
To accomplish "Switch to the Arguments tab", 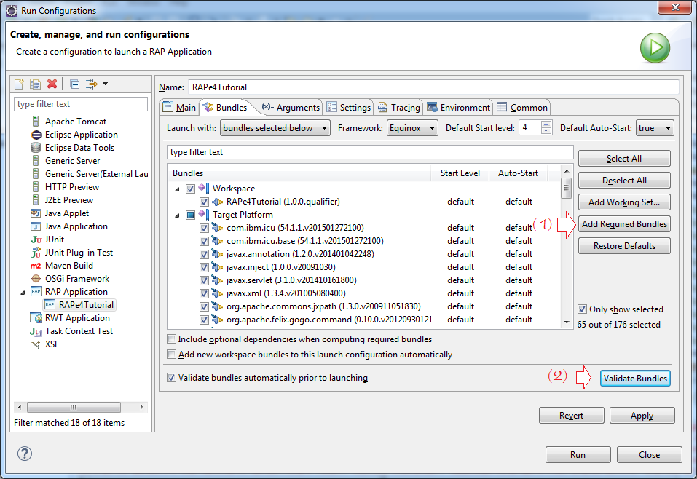I will click(x=291, y=107).
